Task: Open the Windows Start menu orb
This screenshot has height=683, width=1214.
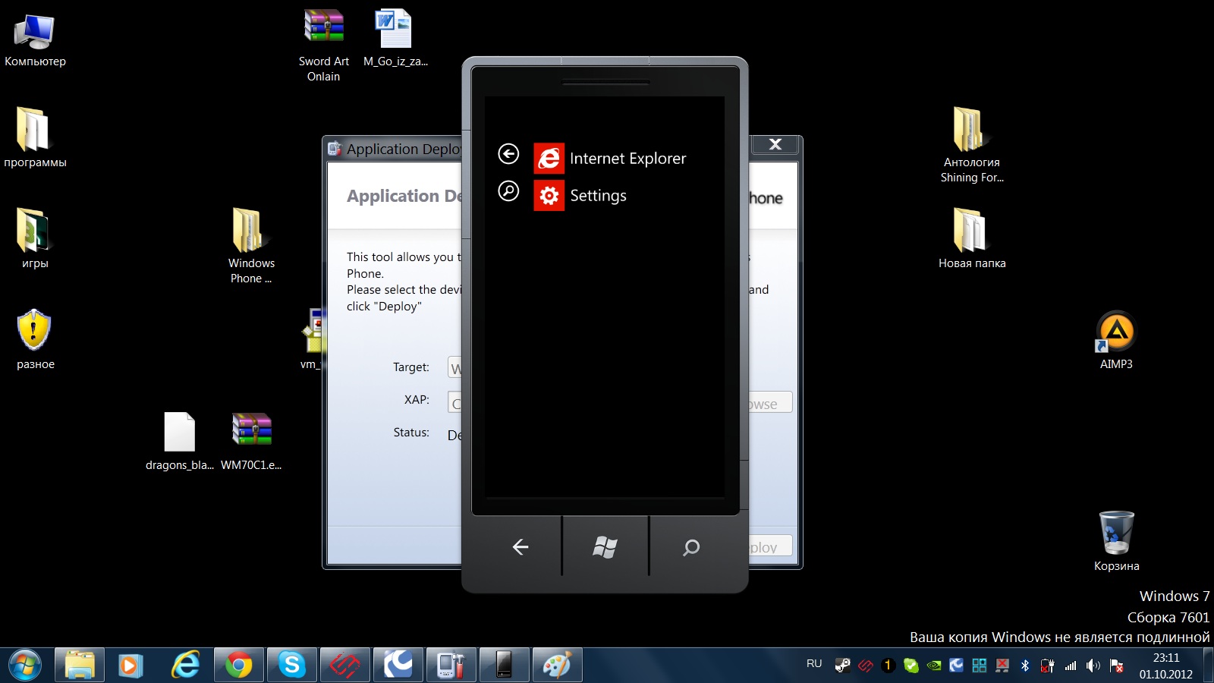Action: point(24,666)
